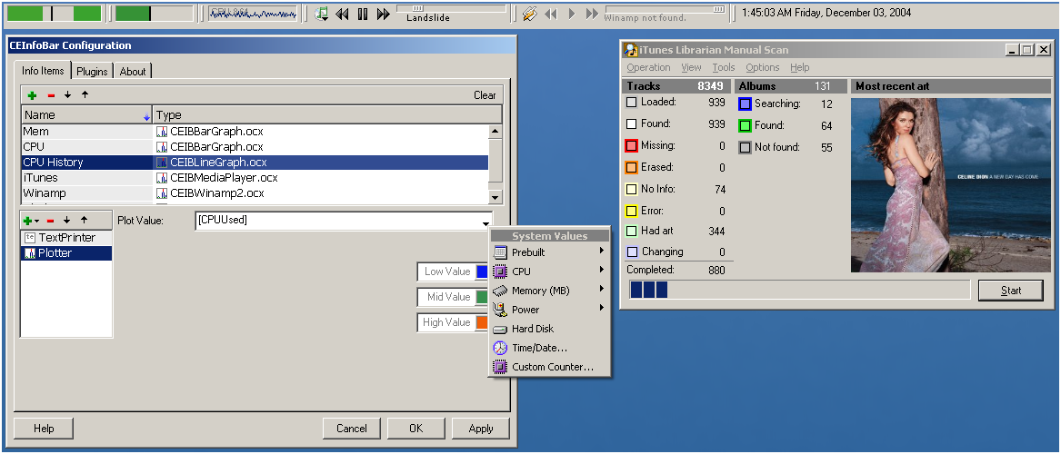Add a new info item with green plus beside Clear
Viewport: 1061px width, 454px height.
point(32,95)
